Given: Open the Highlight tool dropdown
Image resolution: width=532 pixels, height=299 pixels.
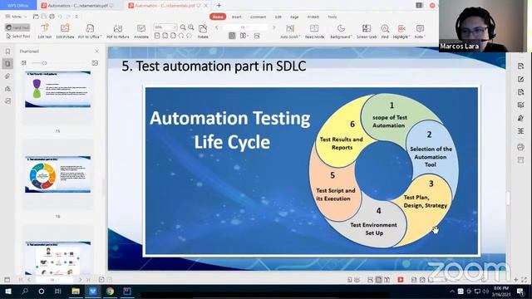Looking at the screenshot, I should (x=401, y=32).
